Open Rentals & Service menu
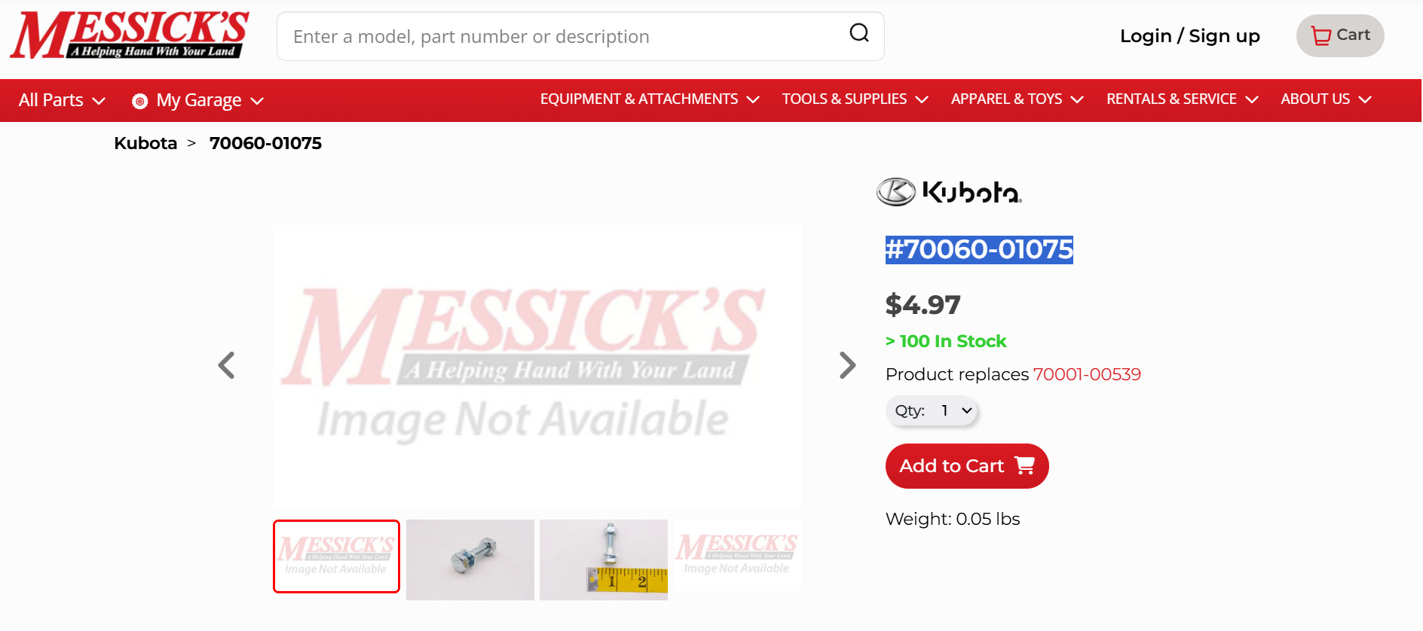 [1182, 99]
